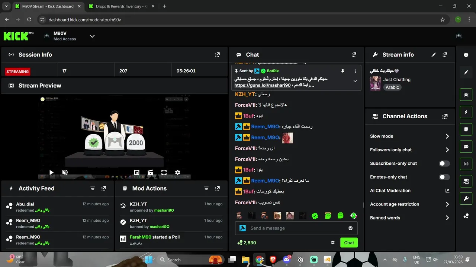Open the guns.lol/mashari90 link
This screenshot has width=476, height=267.
(263, 85)
